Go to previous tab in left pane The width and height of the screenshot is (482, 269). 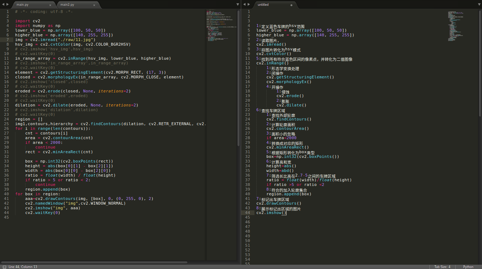click(3, 4)
